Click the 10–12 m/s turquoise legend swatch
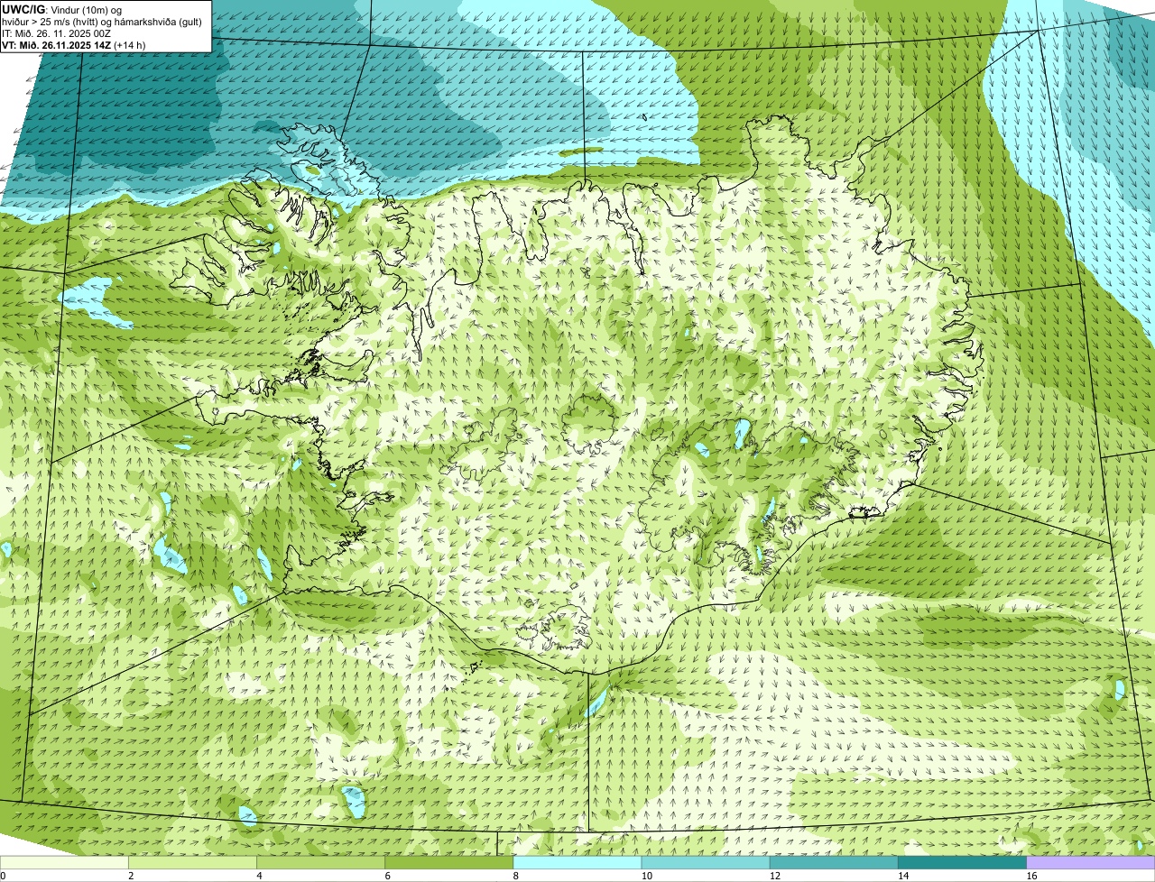Viewport: 1155px width, 882px height. pyautogui.click(x=706, y=863)
